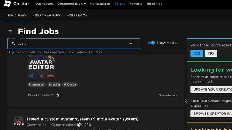Go to Dashboard in the top navigation
This screenshot has width=232, height=130.
44,4
